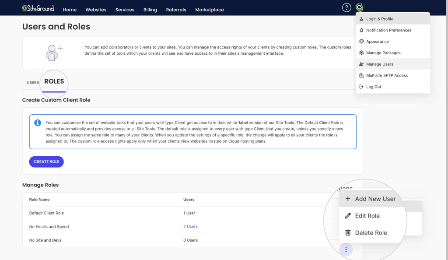Open the Billing page
Image resolution: width=448 pixels, height=260 pixels.
150,10
